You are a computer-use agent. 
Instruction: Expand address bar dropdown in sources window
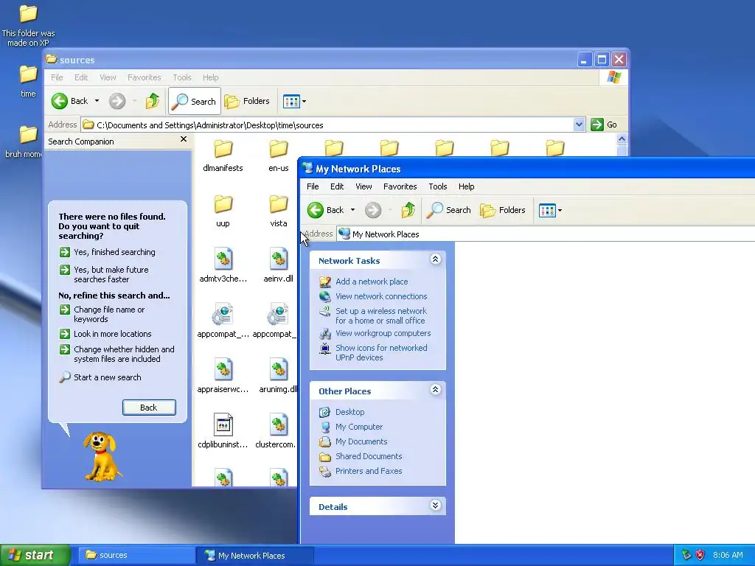click(x=580, y=125)
